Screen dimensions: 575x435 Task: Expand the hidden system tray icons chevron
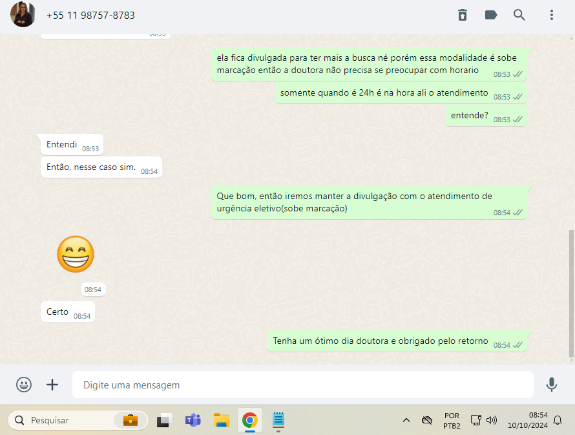click(406, 420)
